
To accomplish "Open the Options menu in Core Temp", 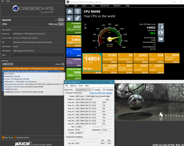I will [73, 86].
